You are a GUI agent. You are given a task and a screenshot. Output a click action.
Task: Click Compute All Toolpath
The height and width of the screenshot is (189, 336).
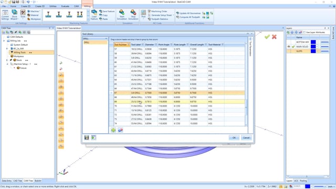[188, 17]
